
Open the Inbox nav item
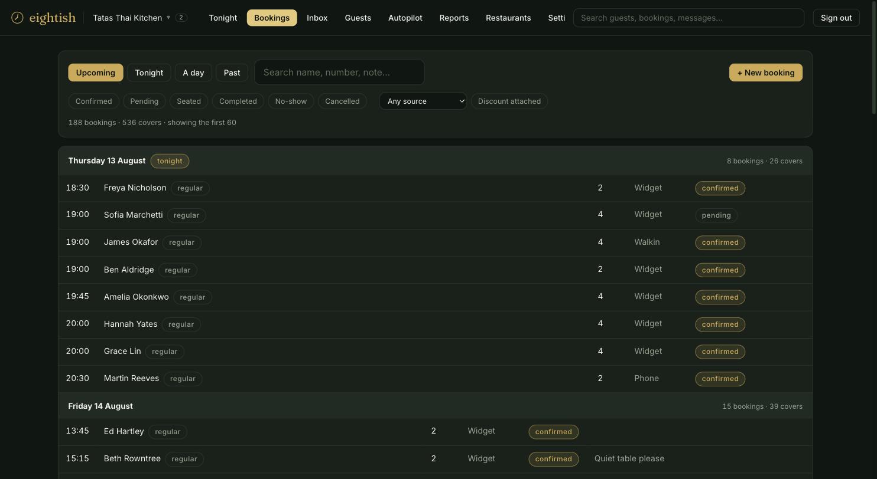tap(317, 18)
